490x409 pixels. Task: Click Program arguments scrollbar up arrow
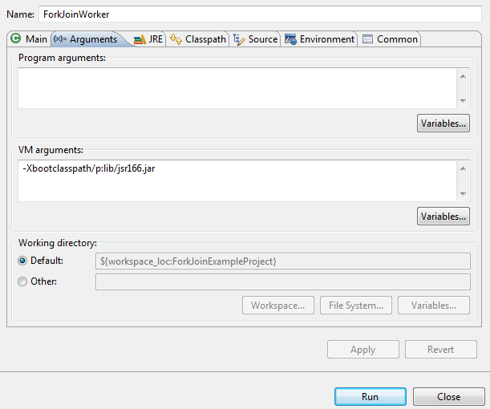[x=463, y=76]
